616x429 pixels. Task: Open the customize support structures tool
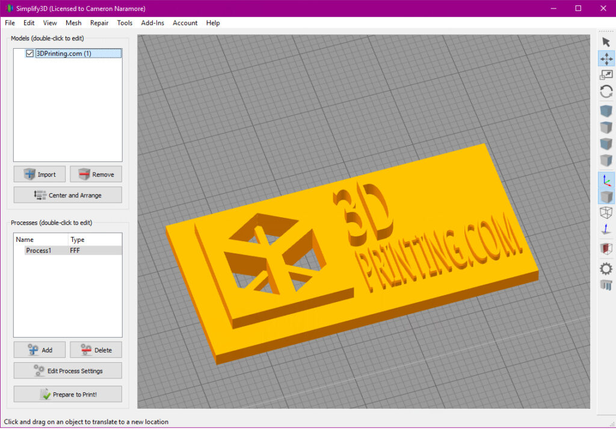point(606,285)
